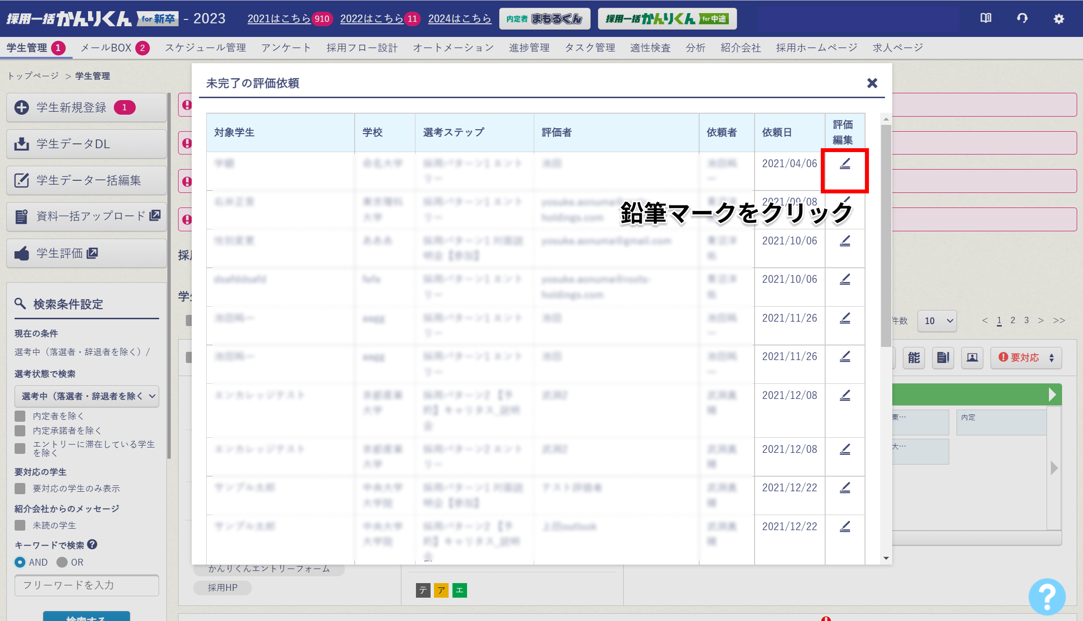The width and height of the screenshot is (1083, 621).
Task: Click the フリーワードを入力 search field
Action: pos(87,585)
